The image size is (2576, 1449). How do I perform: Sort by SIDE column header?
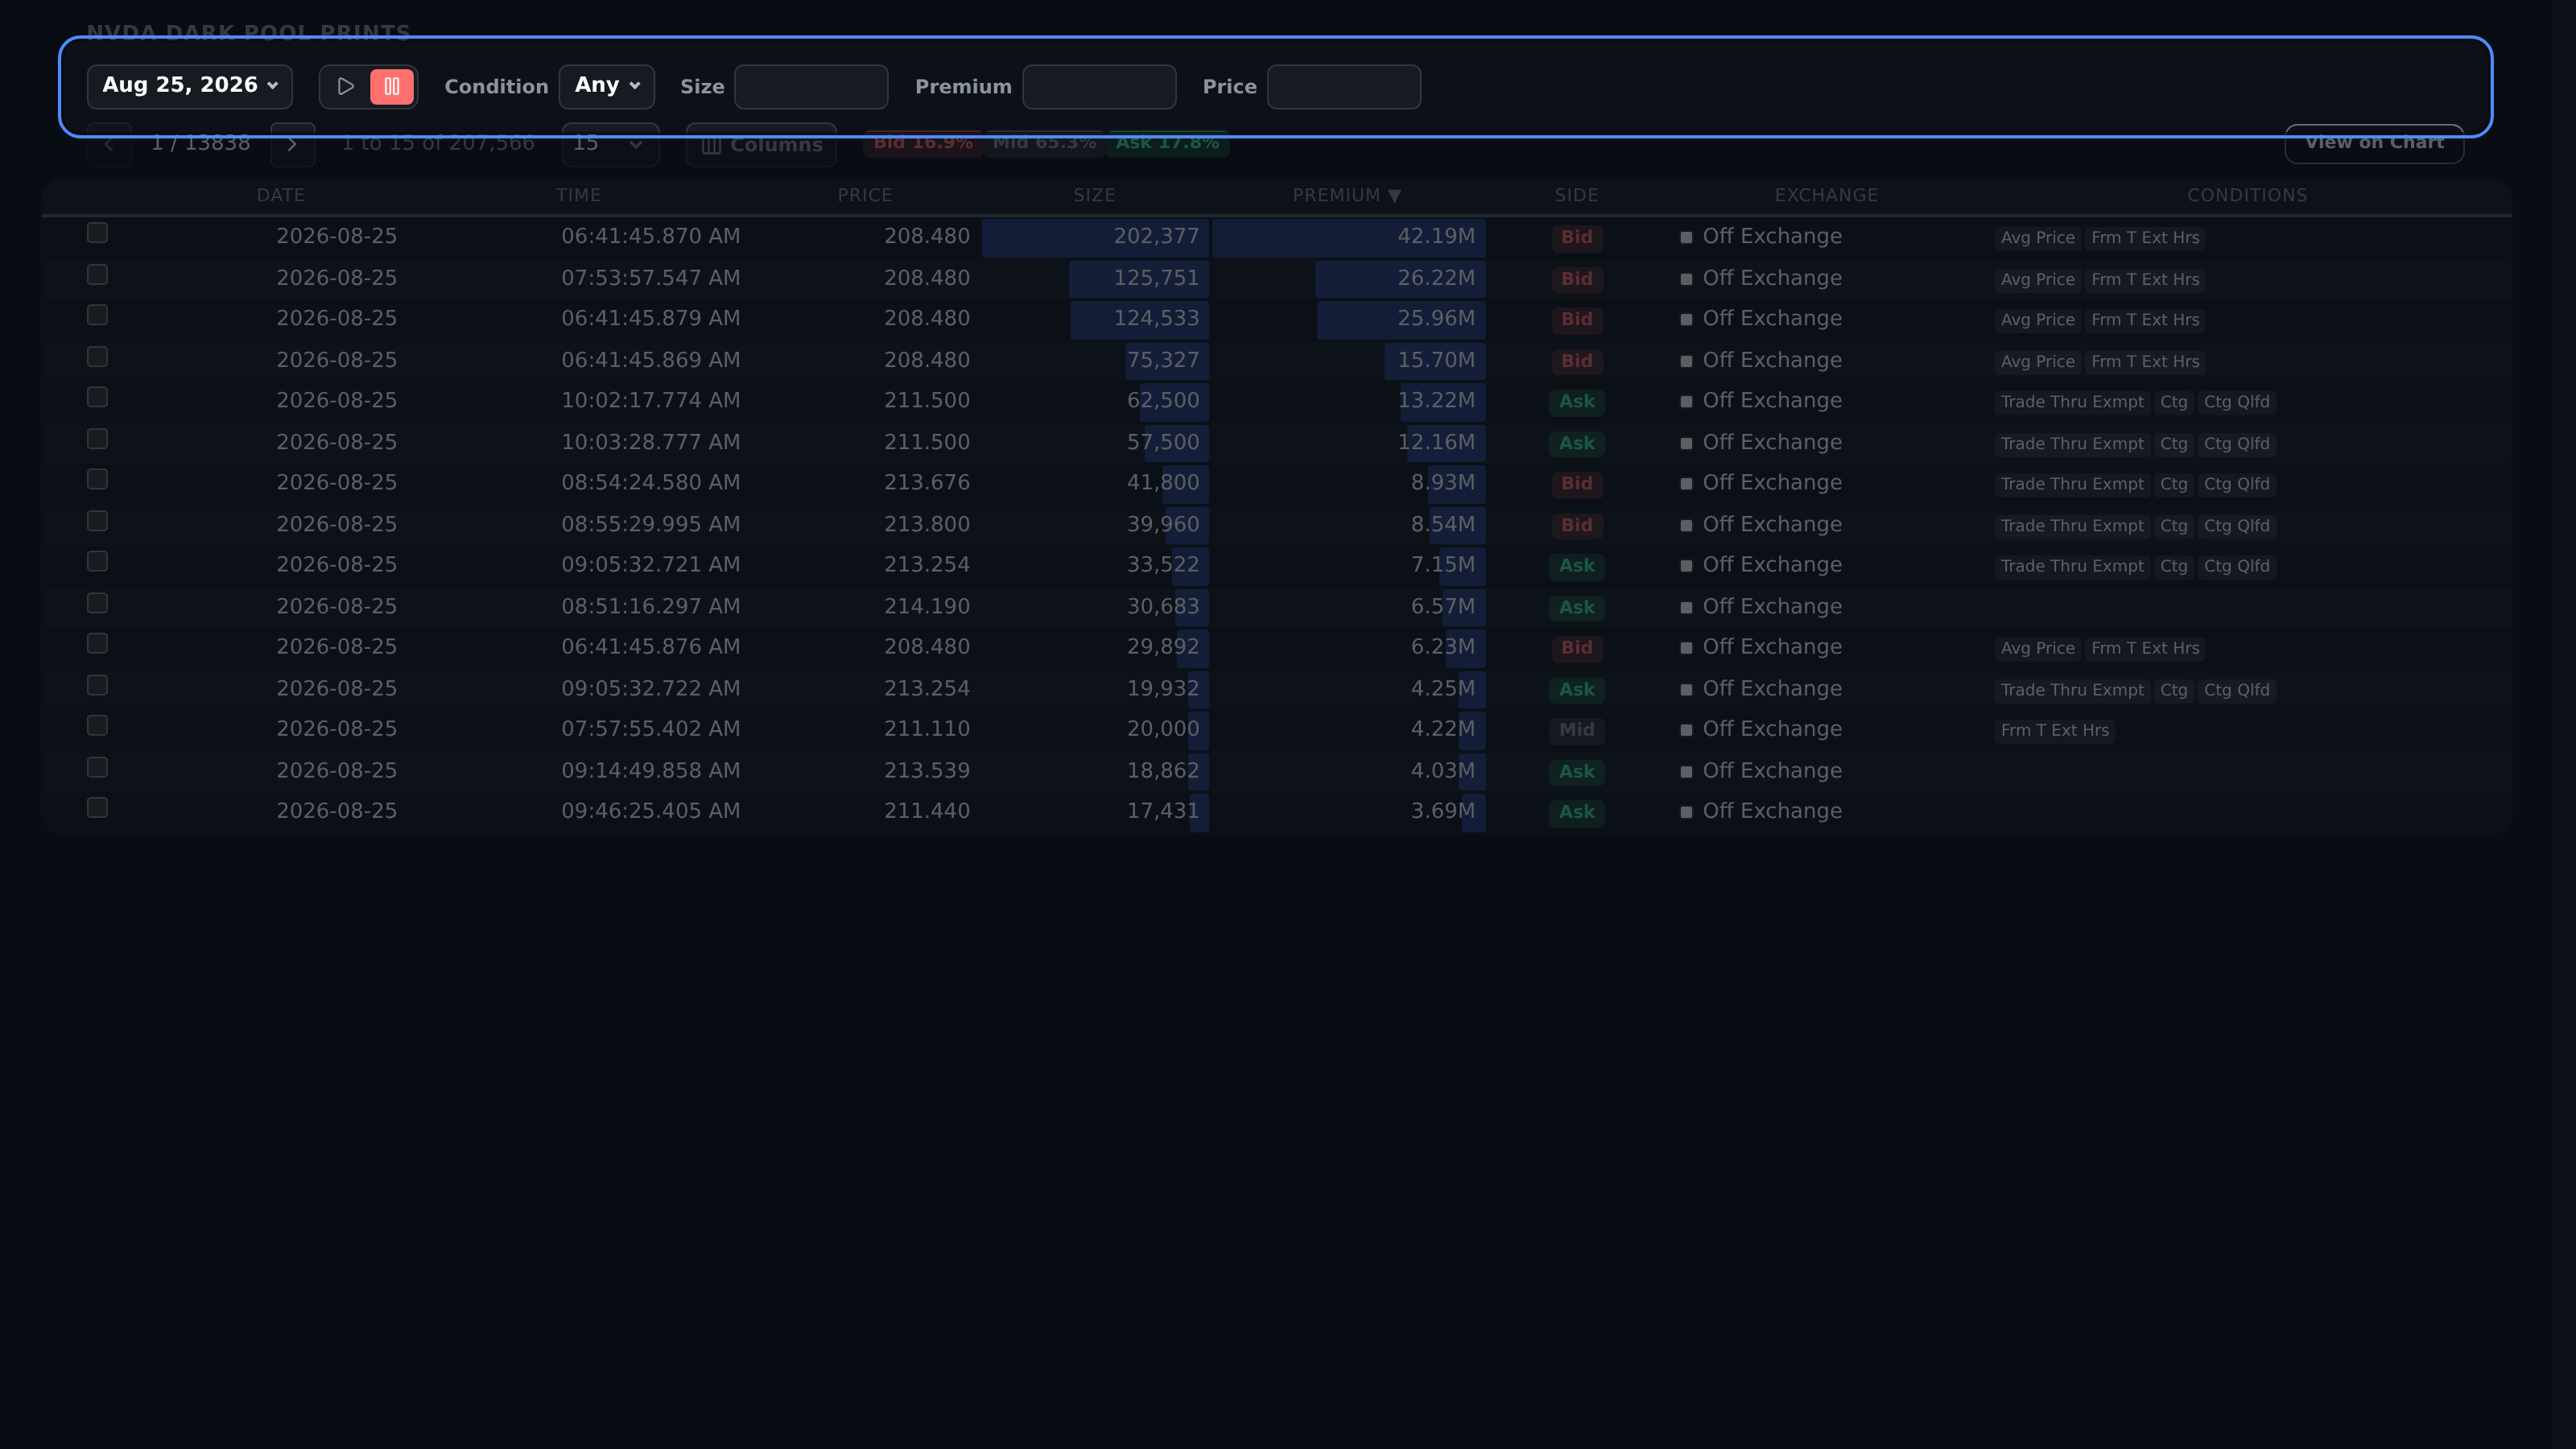[1576, 195]
